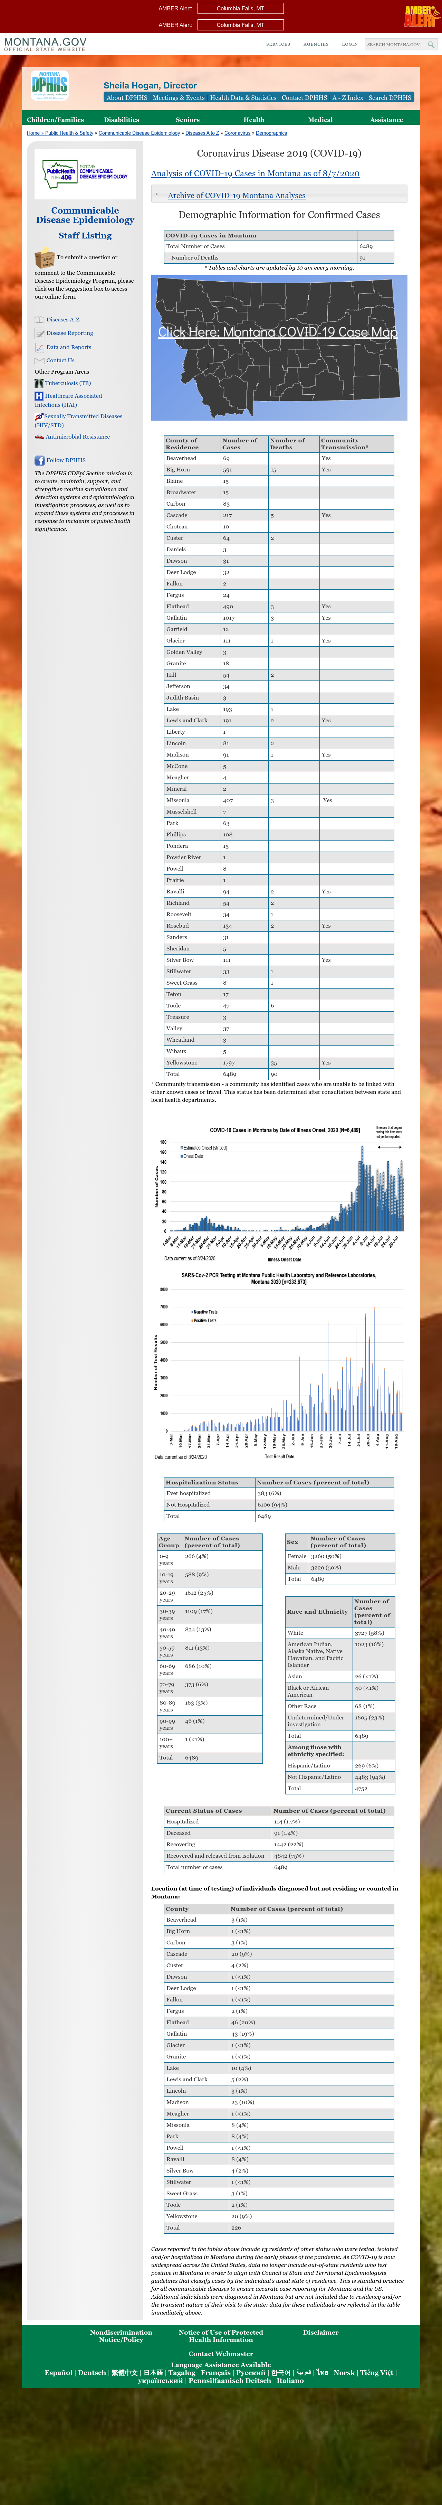Open the Staff Listing link
Image resolution: width=442 pixels, height=2505 pixels.
pos(85,235)
